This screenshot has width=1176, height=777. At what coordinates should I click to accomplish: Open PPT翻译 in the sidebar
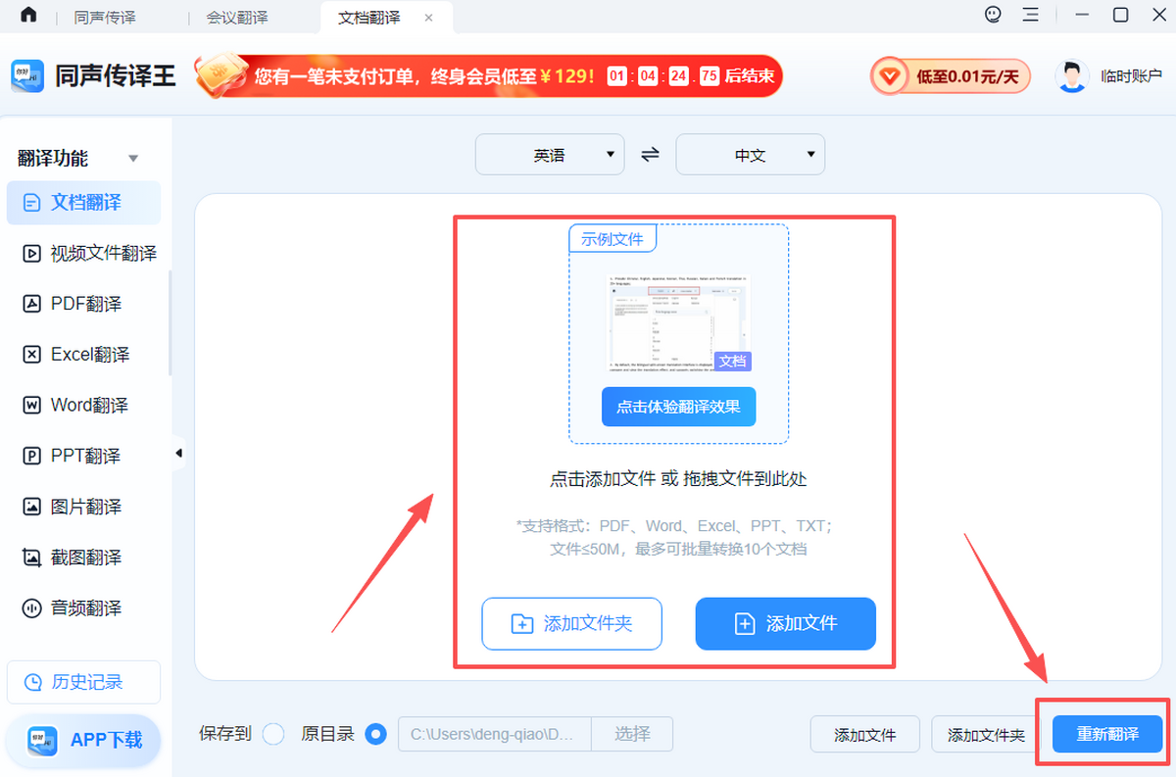(84, 457)
